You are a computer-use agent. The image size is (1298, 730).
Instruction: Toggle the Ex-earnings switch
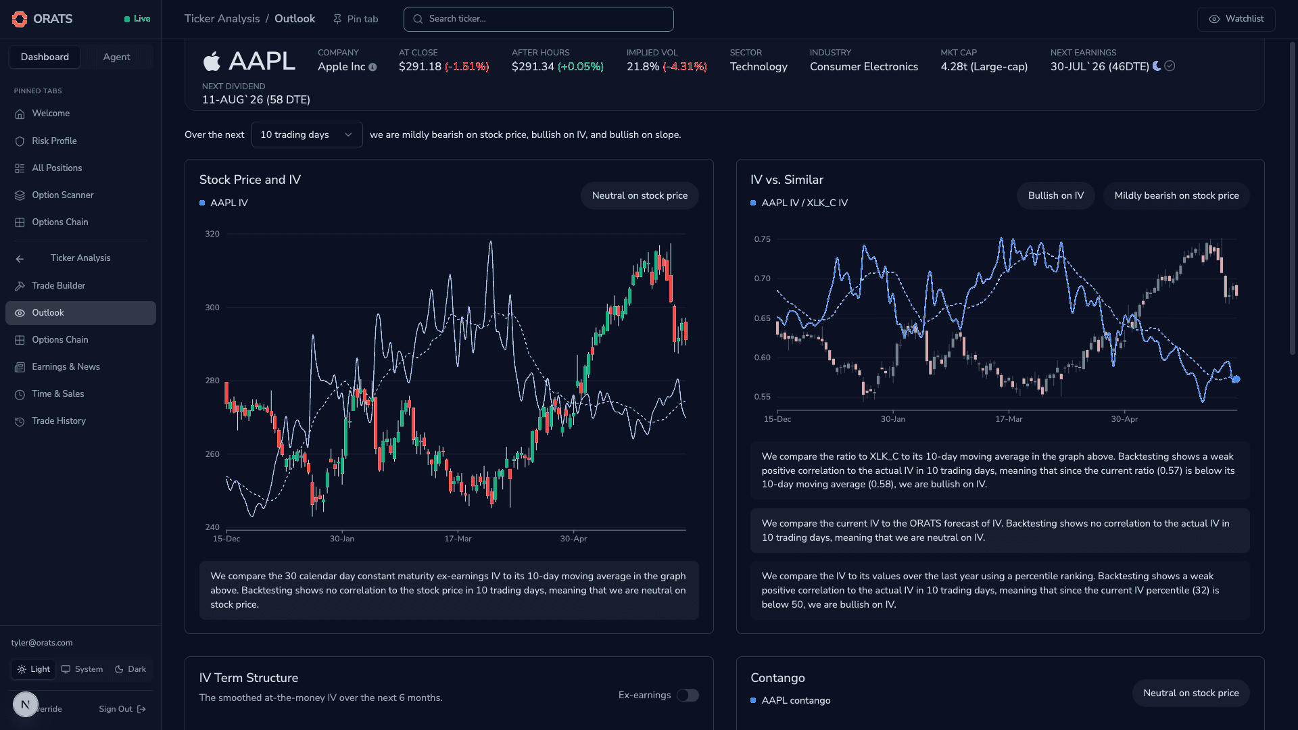pos(688,695)
